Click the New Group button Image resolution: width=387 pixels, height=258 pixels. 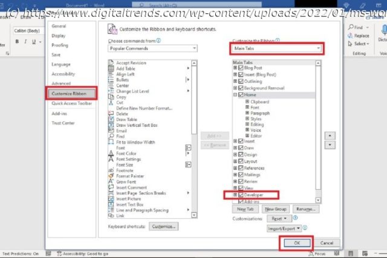pyautogui.click(x=276, y=209)
